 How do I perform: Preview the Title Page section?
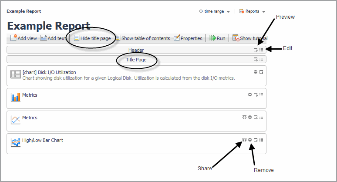[256, 59]
